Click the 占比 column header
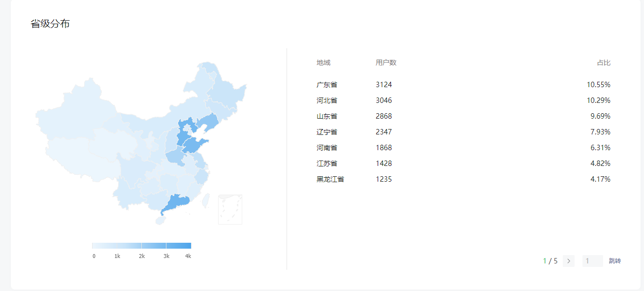Image resolution: width=644 pixels, height=291 pixels. (x=604, y=63)
